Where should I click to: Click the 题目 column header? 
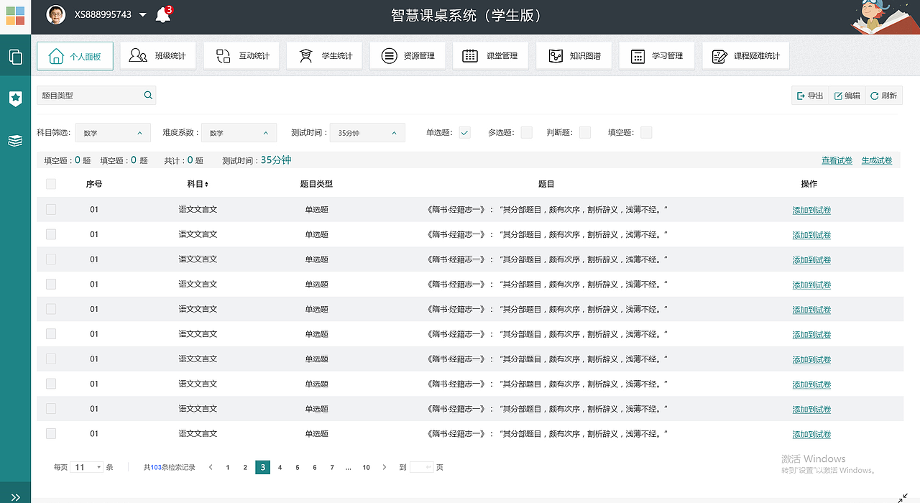[546, 184]
